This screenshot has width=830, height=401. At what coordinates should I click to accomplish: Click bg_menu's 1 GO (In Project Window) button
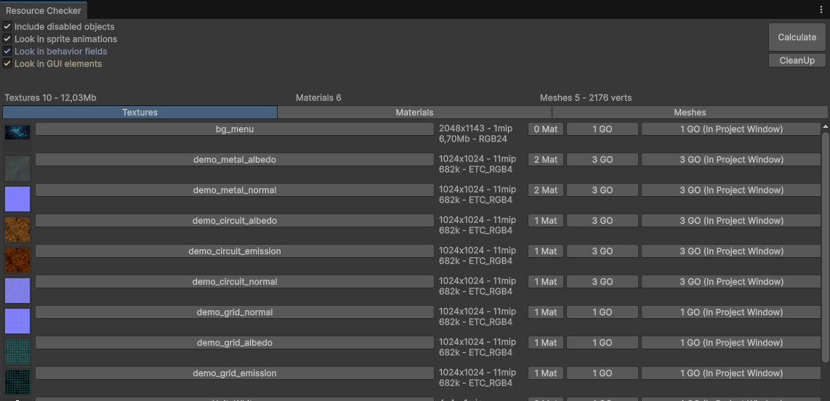(x=731, y=129)
